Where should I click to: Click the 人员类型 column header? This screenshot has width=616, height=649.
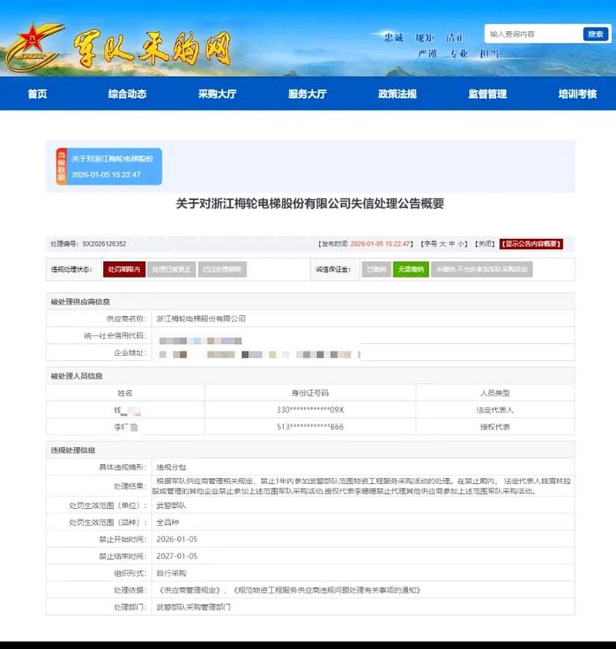tap(495, 393)
